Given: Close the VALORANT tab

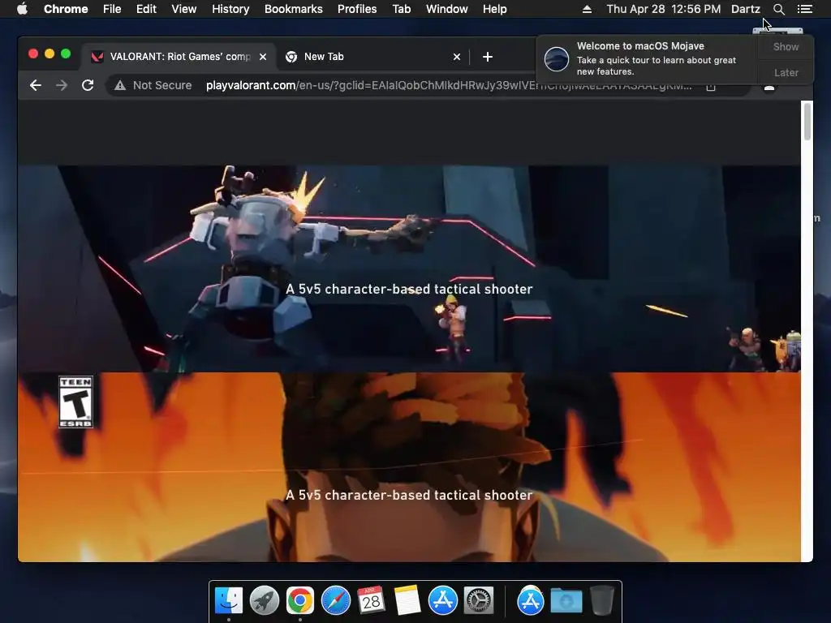Looking at the screenshot, I should click(x=263, y=57).
